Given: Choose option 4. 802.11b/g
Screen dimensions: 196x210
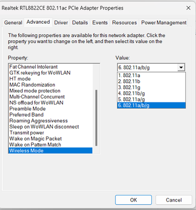Looking at the screenshot, I should coord(151,93).
